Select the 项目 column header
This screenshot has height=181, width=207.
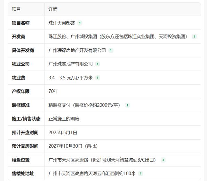point(16,9)
